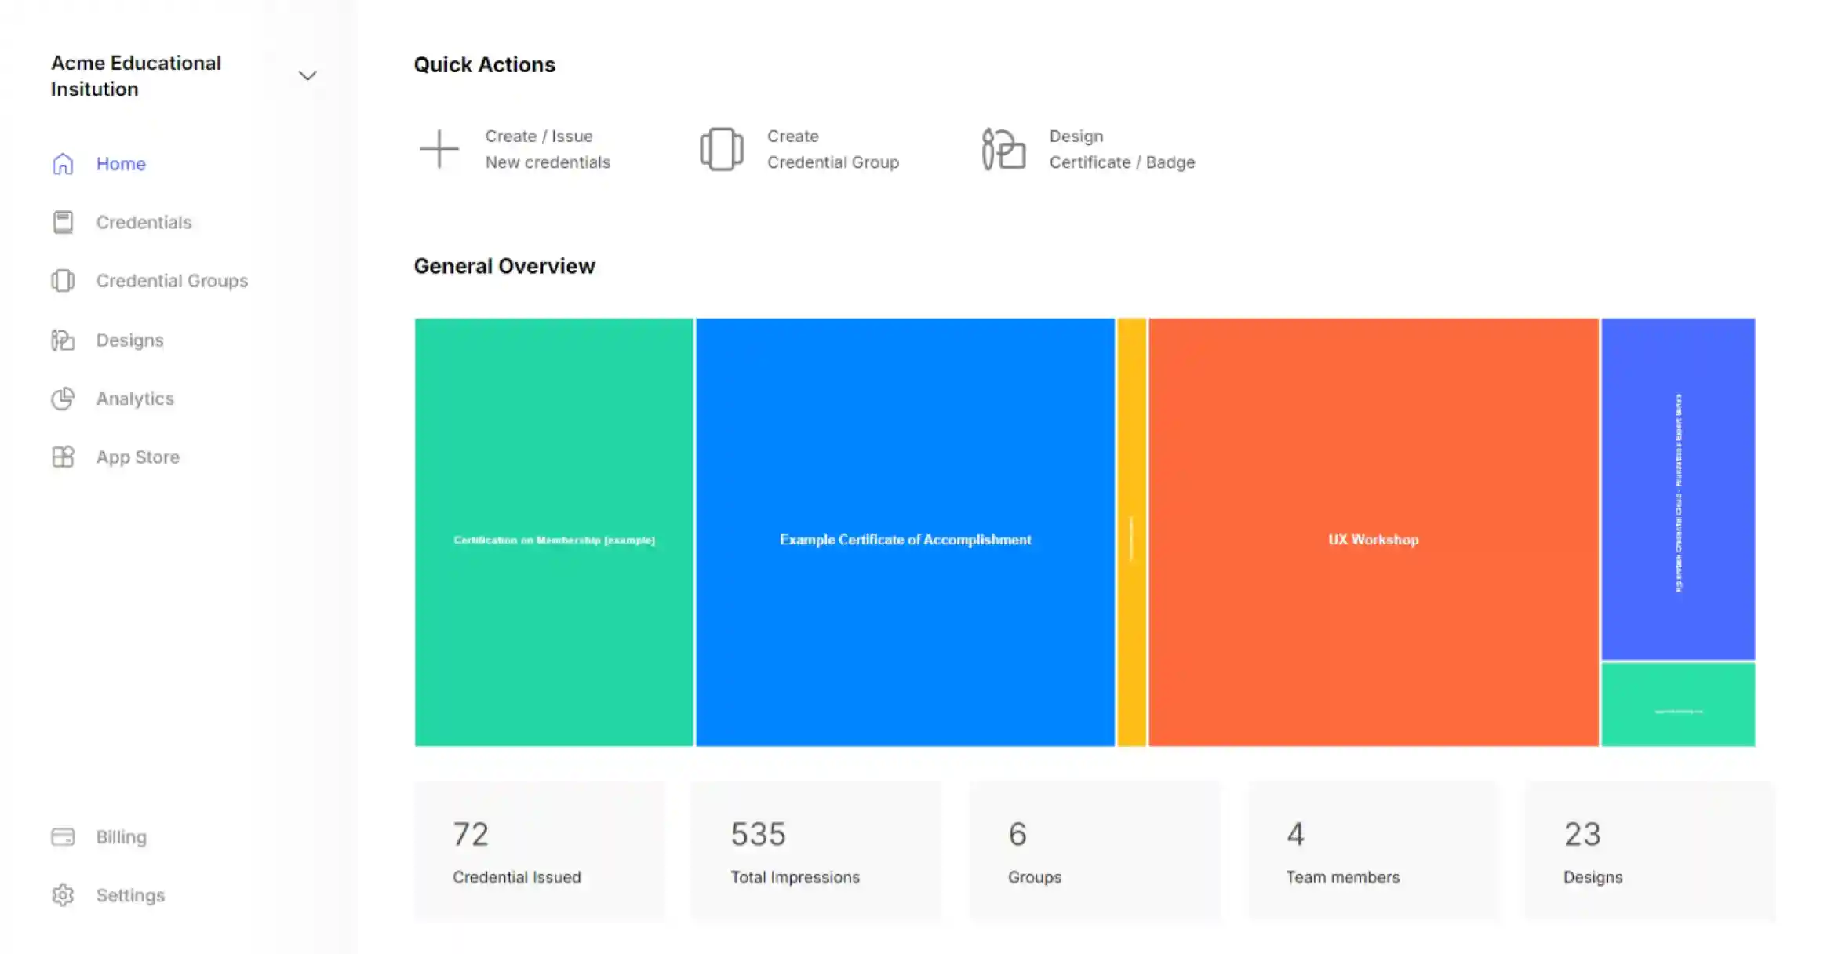Screen dimensions: 1831x954
Task: Select the Designs puzzle-piece icon
Action: click(x=63, y=340)
